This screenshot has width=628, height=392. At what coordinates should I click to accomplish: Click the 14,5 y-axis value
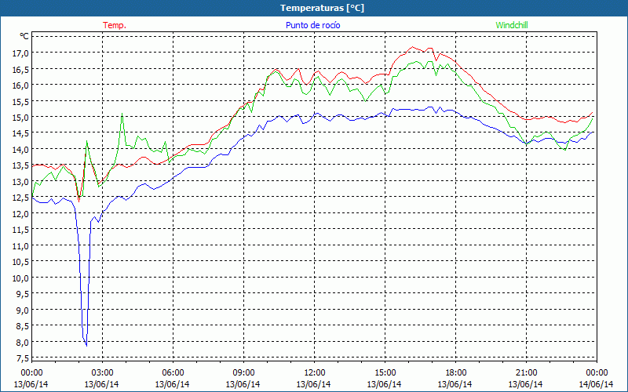pyautogui.click(x=21, y=133)
